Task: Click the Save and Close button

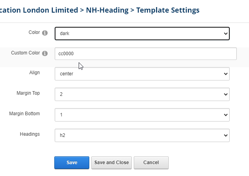Action: [x=111, y=163]
